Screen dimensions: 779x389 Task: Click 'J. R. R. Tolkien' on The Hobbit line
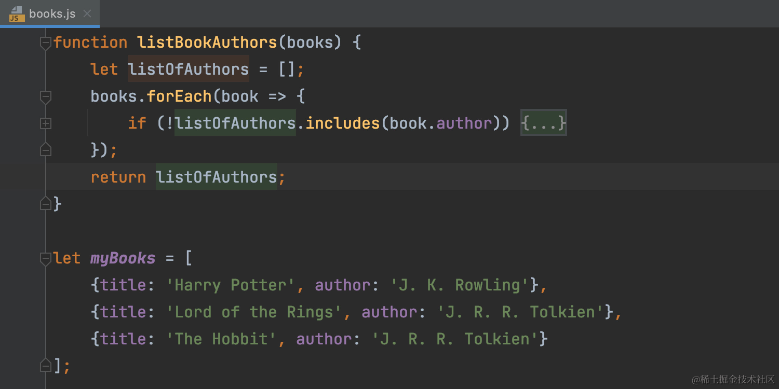(x=455, y=339)
